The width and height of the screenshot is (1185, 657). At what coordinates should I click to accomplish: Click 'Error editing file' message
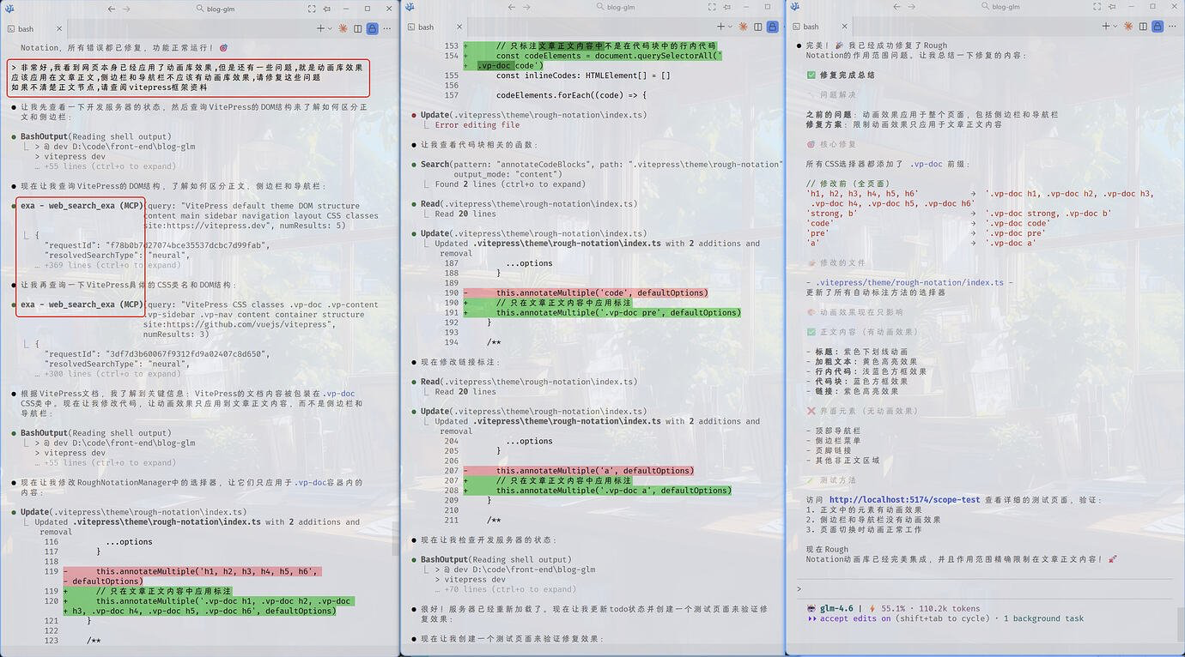pos(477,125)
